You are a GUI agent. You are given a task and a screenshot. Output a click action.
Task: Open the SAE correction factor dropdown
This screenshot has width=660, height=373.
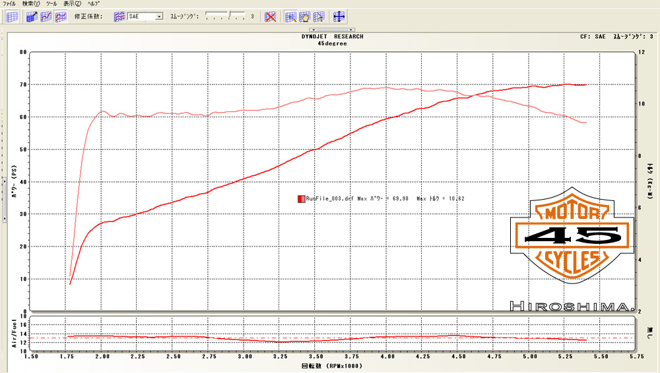point(159,16)
